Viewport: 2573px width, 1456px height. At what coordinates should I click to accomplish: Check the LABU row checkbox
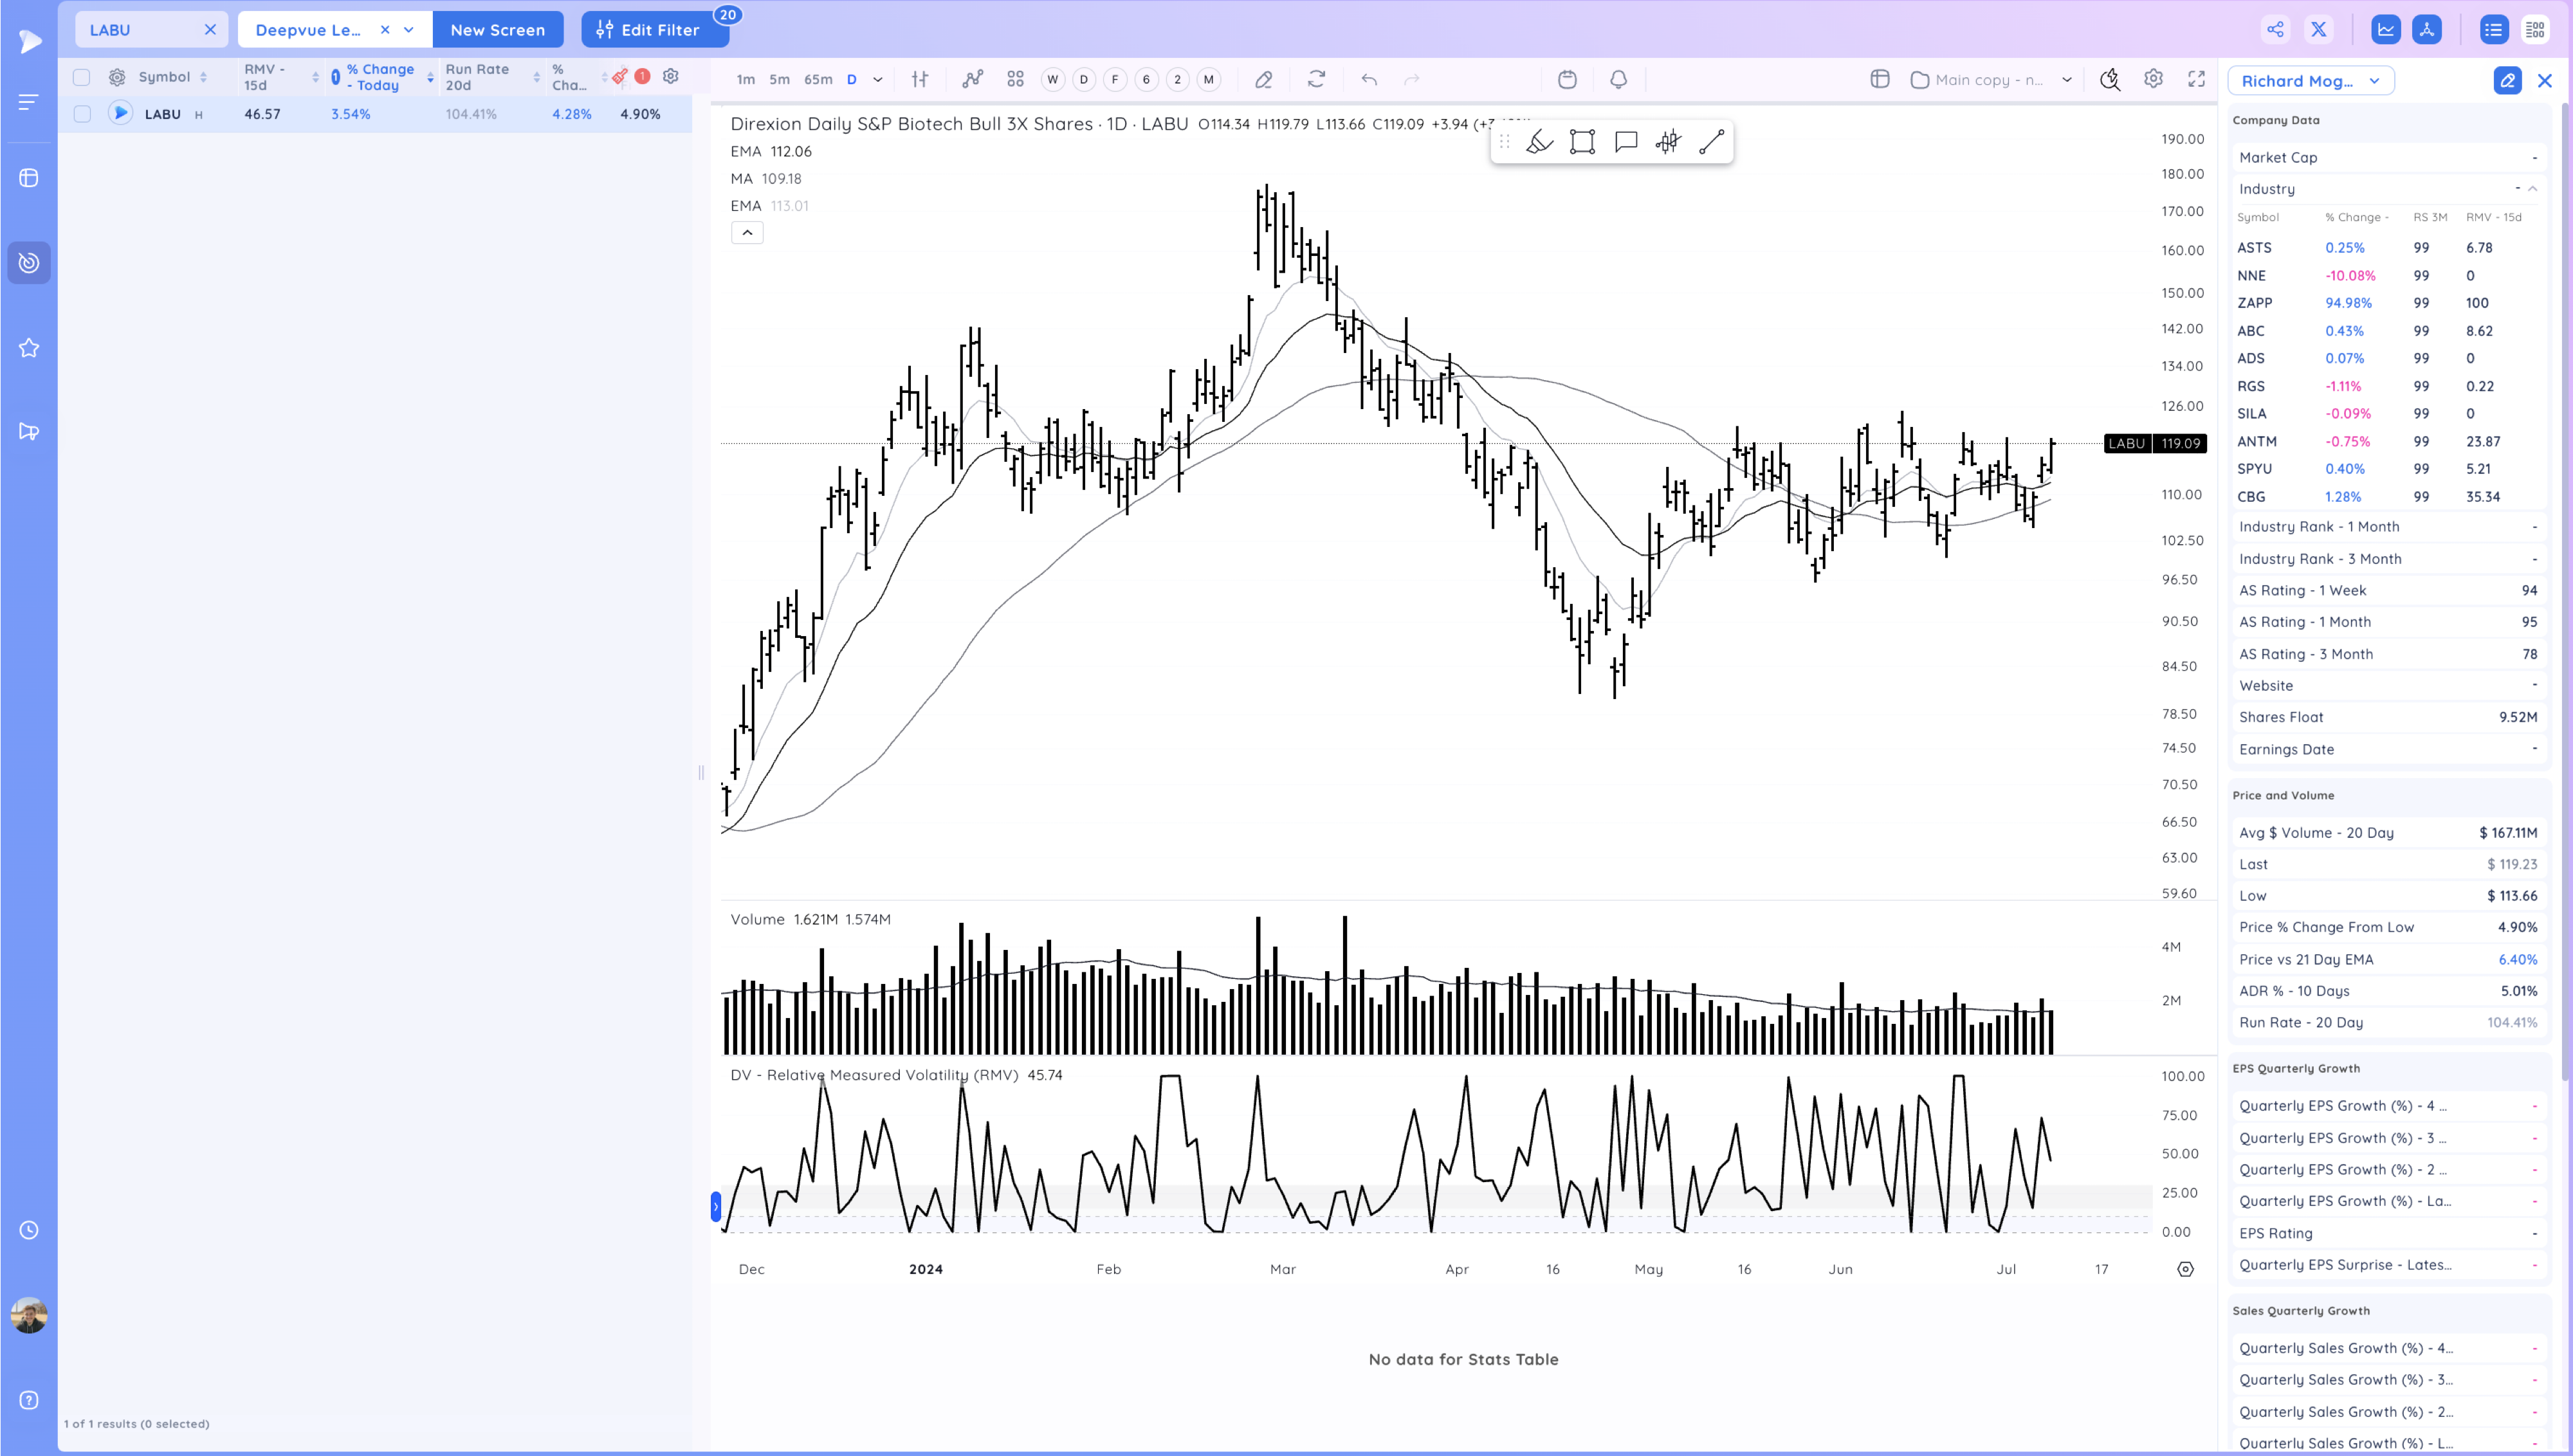pos(82,114)
